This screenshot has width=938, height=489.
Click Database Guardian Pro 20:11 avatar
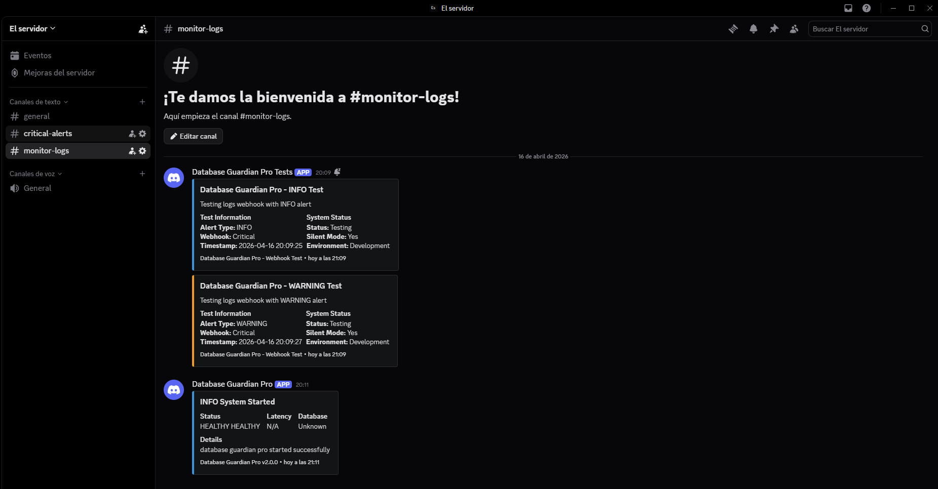(x=174, y=390)
